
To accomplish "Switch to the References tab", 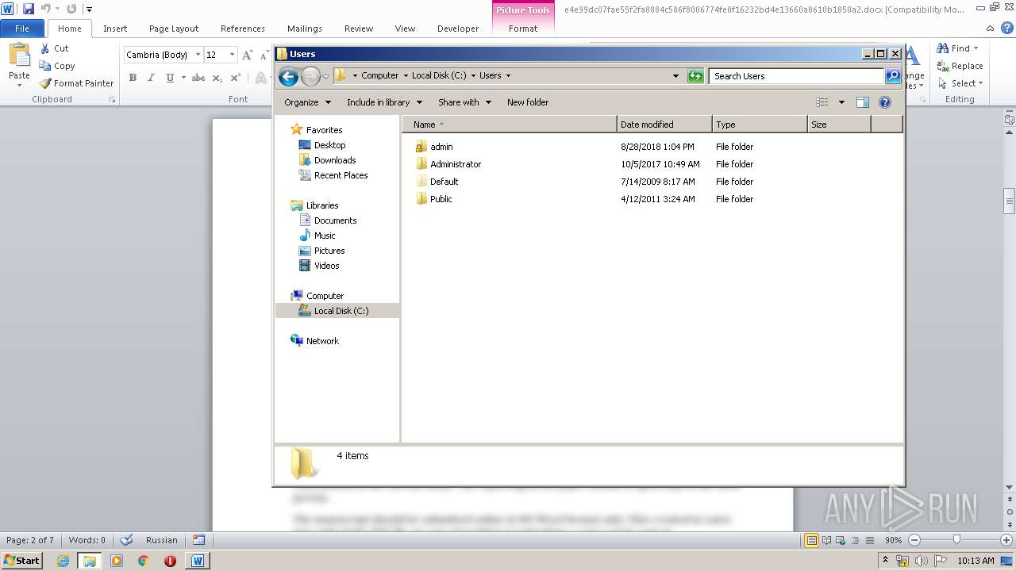I will (243, 29).
